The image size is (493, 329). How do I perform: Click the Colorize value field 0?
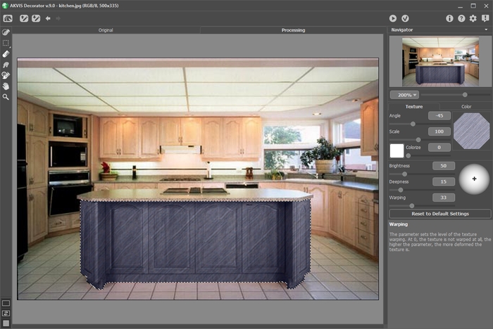tap(439, 147)
